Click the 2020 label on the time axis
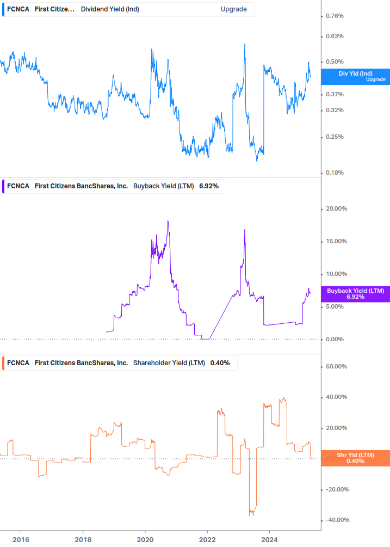 [145, 540]
